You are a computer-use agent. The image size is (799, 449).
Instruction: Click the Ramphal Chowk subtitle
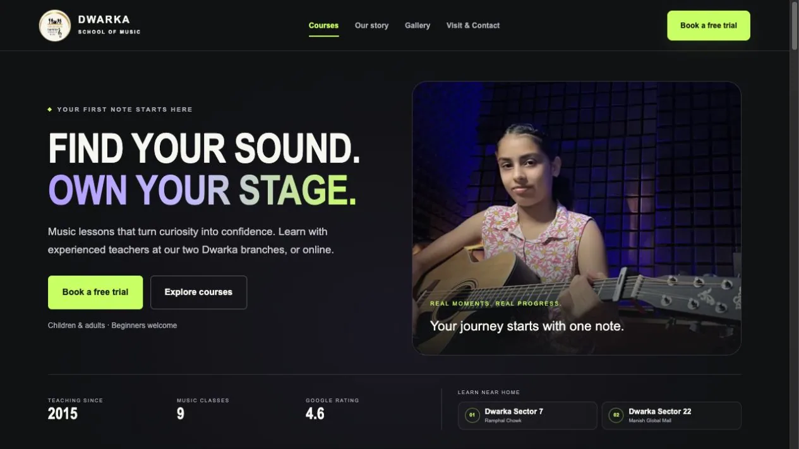click(x=503, y=421)
